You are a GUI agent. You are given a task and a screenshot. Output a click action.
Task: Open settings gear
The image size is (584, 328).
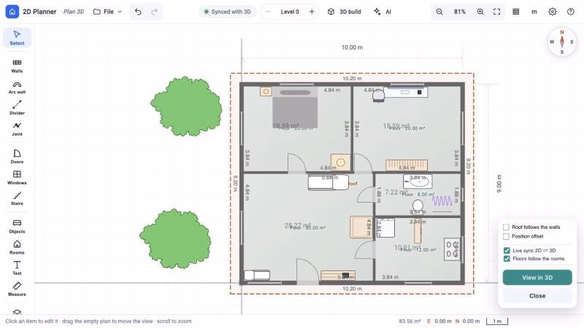[553, 12]
